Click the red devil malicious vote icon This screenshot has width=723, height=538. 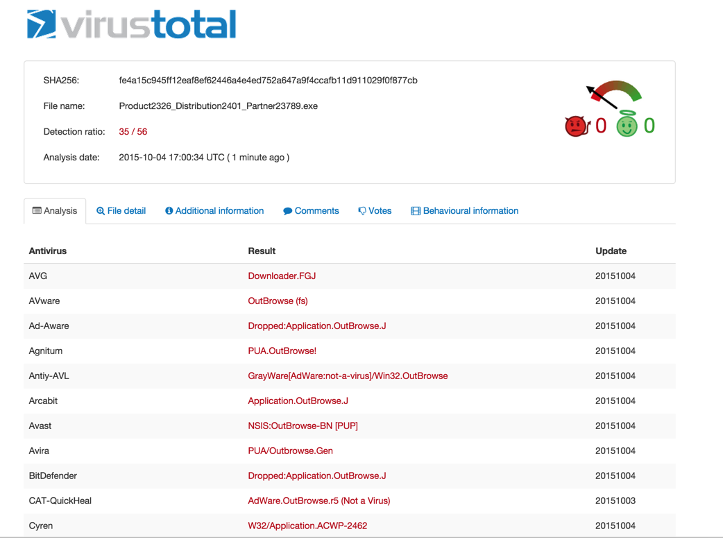[577, 126]
